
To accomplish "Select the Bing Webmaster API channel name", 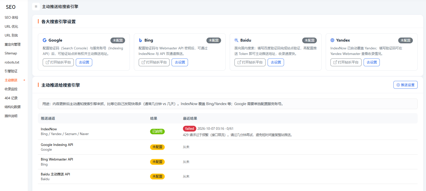I will [57, 159].
